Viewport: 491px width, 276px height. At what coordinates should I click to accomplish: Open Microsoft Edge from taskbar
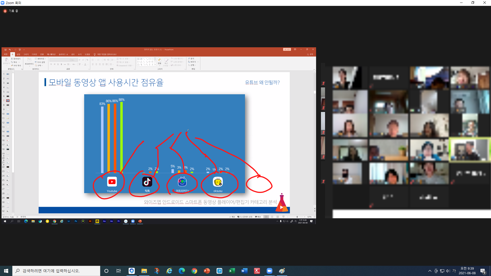tap(182, 271)
